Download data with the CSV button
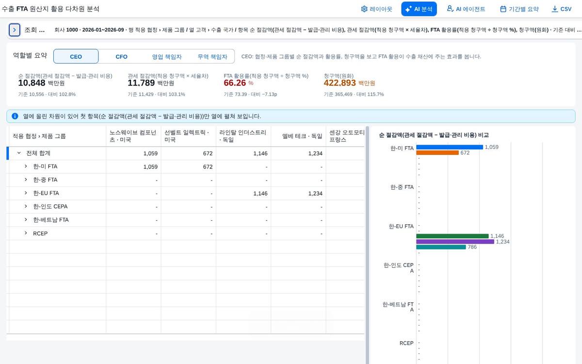The width and height of the screenshot is (582, 364). pos(562,9)
